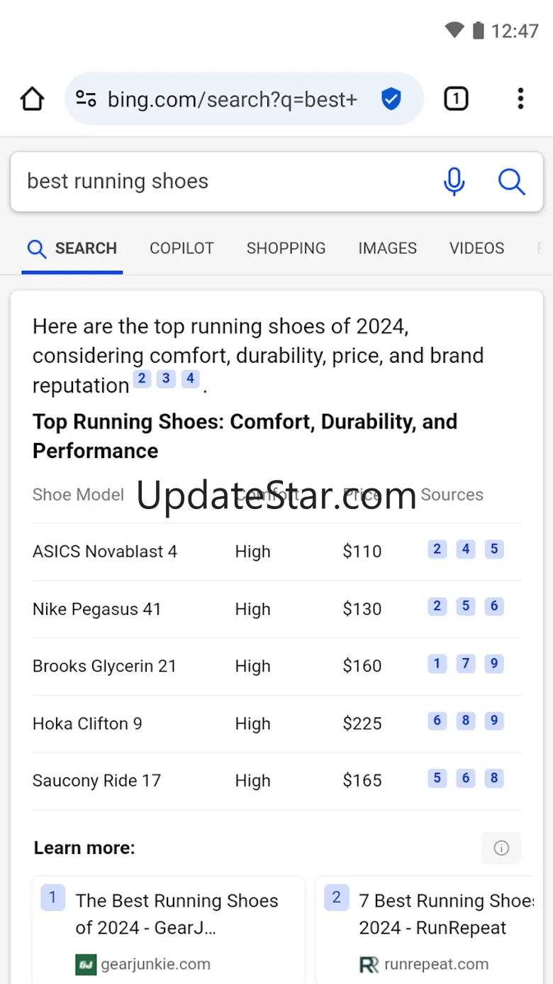Screen dimensions: 553x984
Task: Click the 'Learn more:' label
Action: (x=84, y=848)
